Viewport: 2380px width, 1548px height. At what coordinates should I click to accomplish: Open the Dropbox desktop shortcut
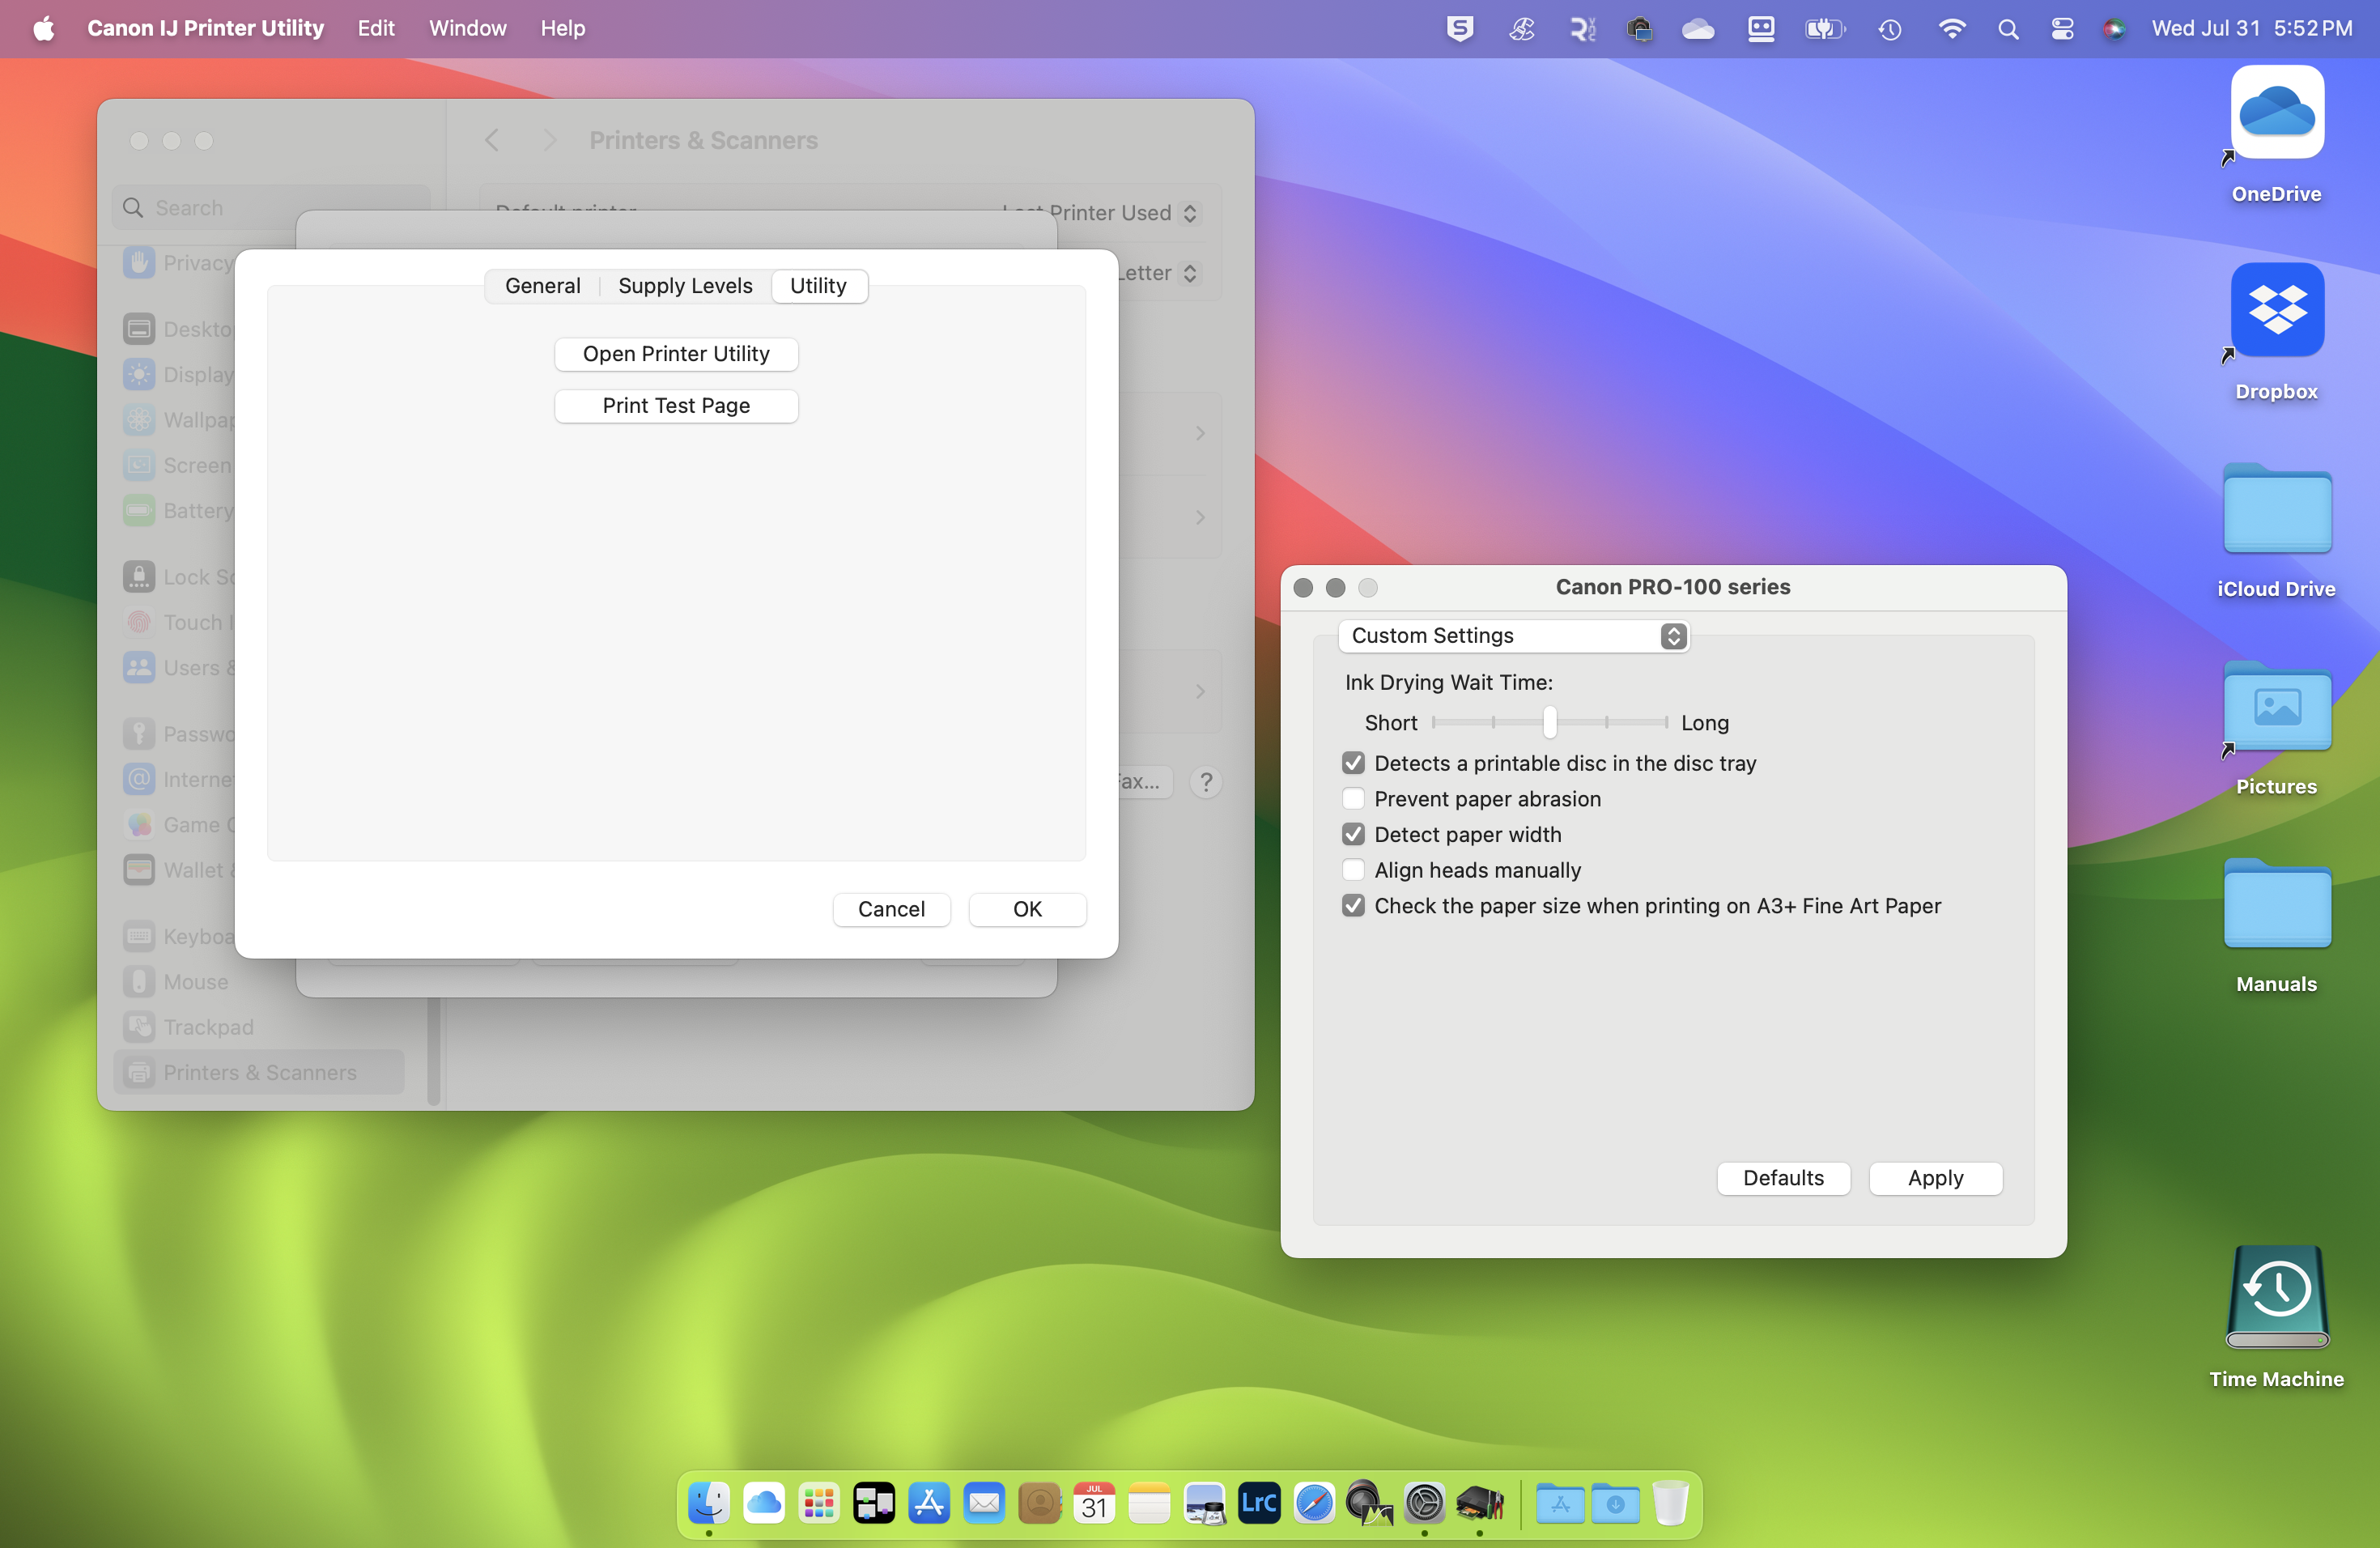[2276, 312]
